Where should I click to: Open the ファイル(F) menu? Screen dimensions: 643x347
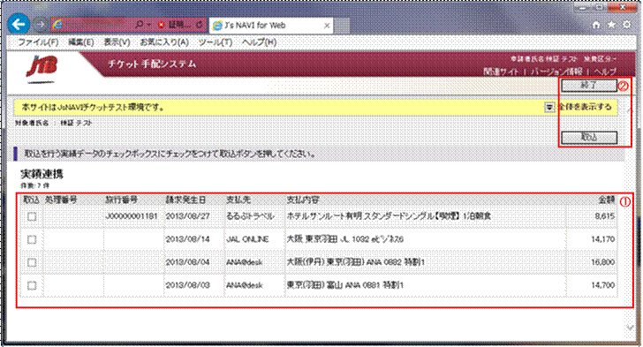coord(38,41)
